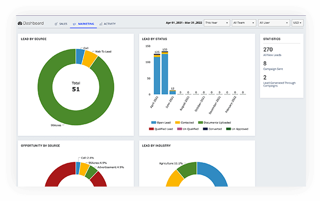Viewport: 320px width, 201px height.
Task: Open the This Year period dropdown
Action: point(217,23)
